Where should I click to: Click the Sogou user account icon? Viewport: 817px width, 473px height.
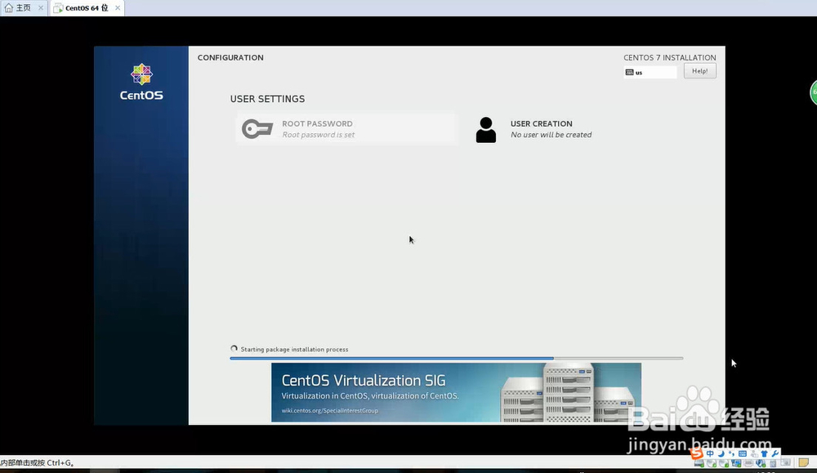[754, 453]
